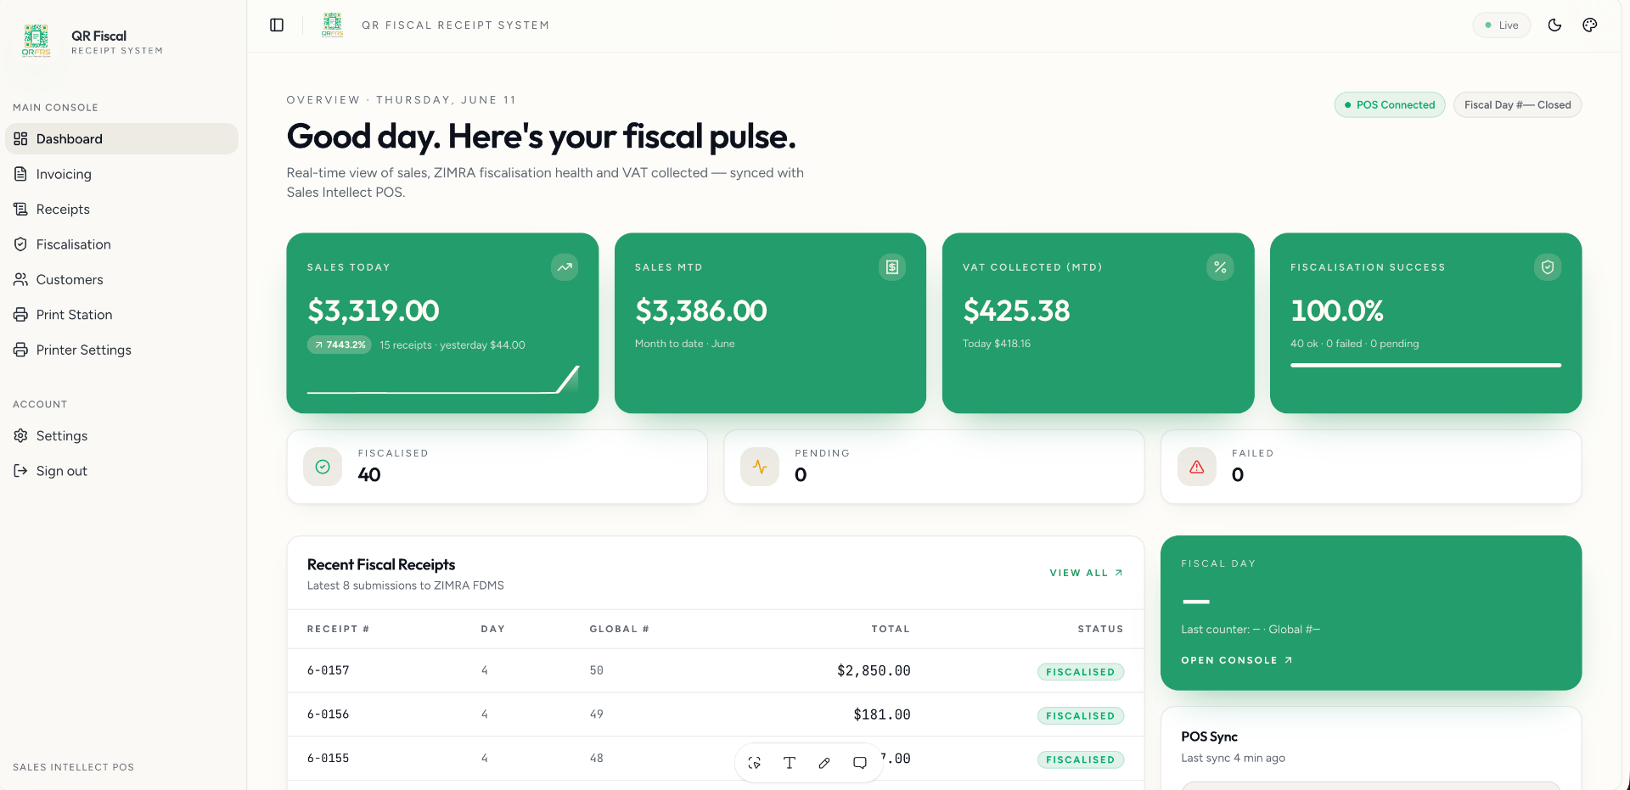Click the trend arrow icon on Sales Today

click(x=565, y=267)
